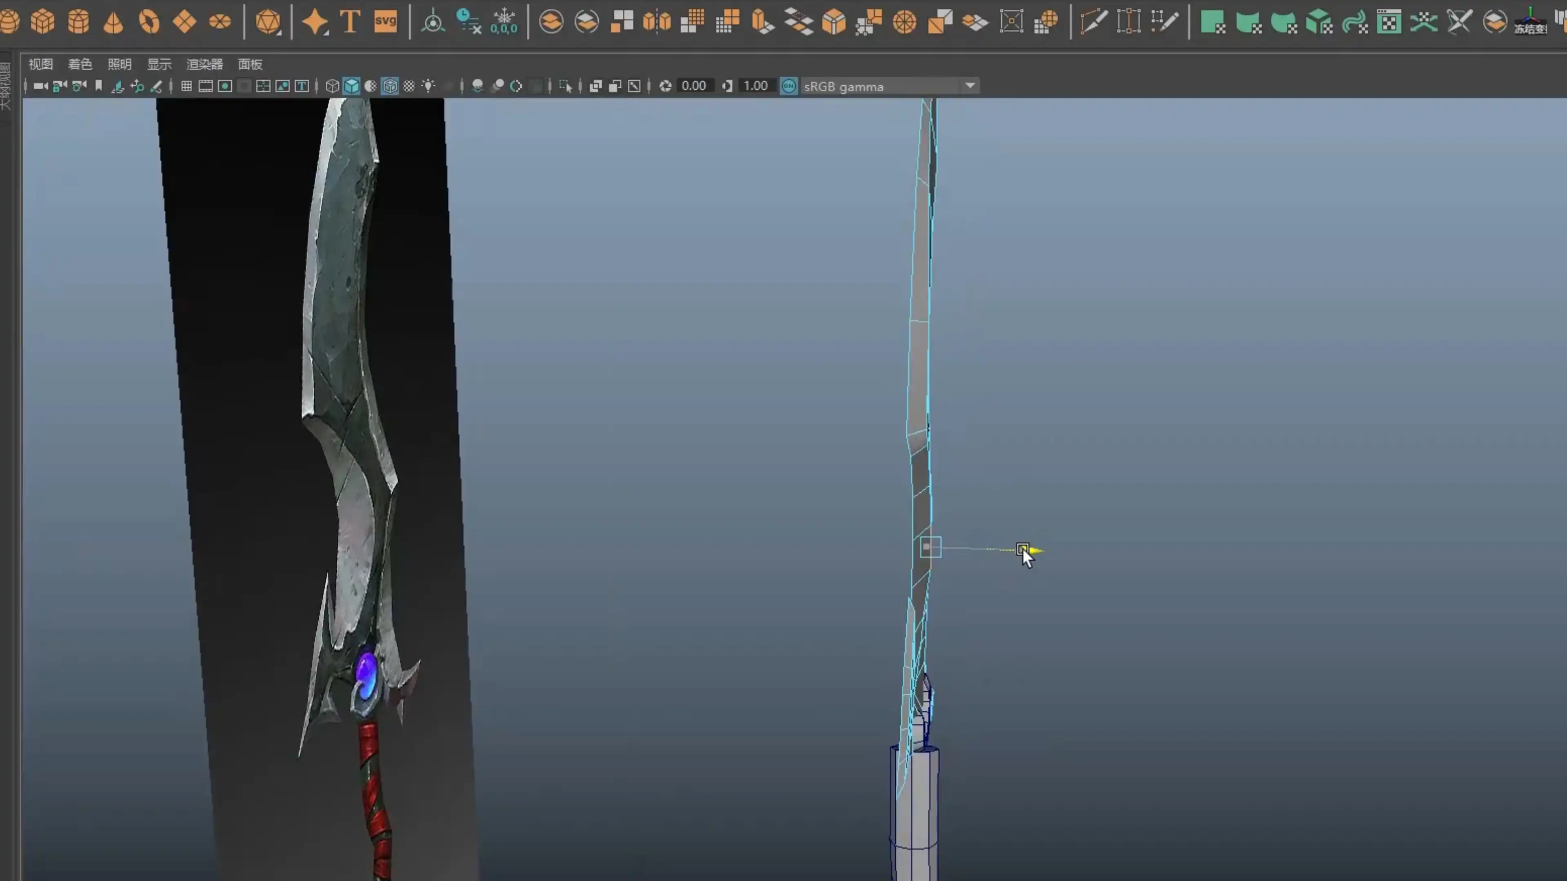Select the Type text tool icon
The image size is (1567, 881).
pos(350,22)
